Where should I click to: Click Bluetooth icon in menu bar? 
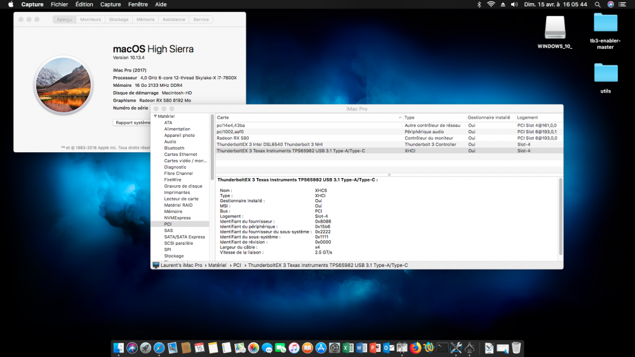pos(479,4)
